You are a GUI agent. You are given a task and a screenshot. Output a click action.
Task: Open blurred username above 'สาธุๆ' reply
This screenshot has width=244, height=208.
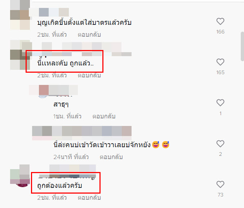(53, 90)
